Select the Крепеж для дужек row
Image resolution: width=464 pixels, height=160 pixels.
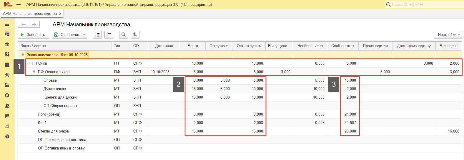(x=240, y=97)
